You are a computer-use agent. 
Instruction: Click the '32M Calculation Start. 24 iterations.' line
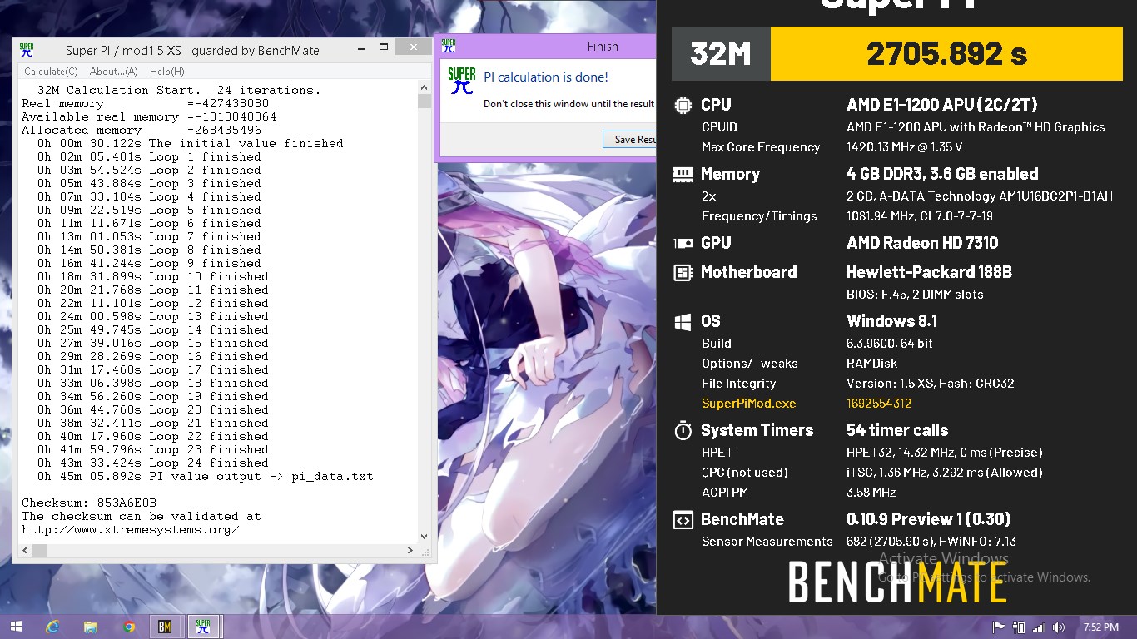pos(179,90)
